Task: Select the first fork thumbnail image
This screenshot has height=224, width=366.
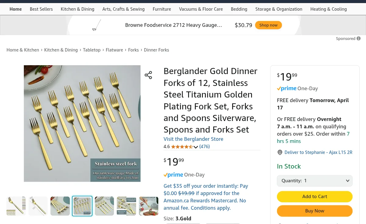Action: 16,206
